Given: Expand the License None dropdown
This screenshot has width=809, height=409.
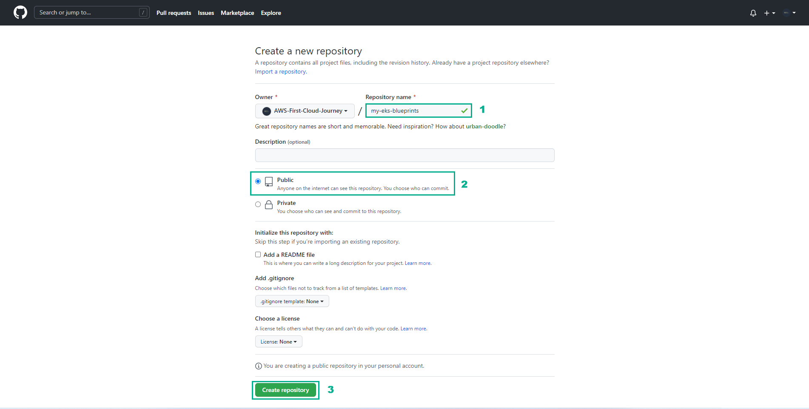Looking at the screenshot, I should pos(279,341).
